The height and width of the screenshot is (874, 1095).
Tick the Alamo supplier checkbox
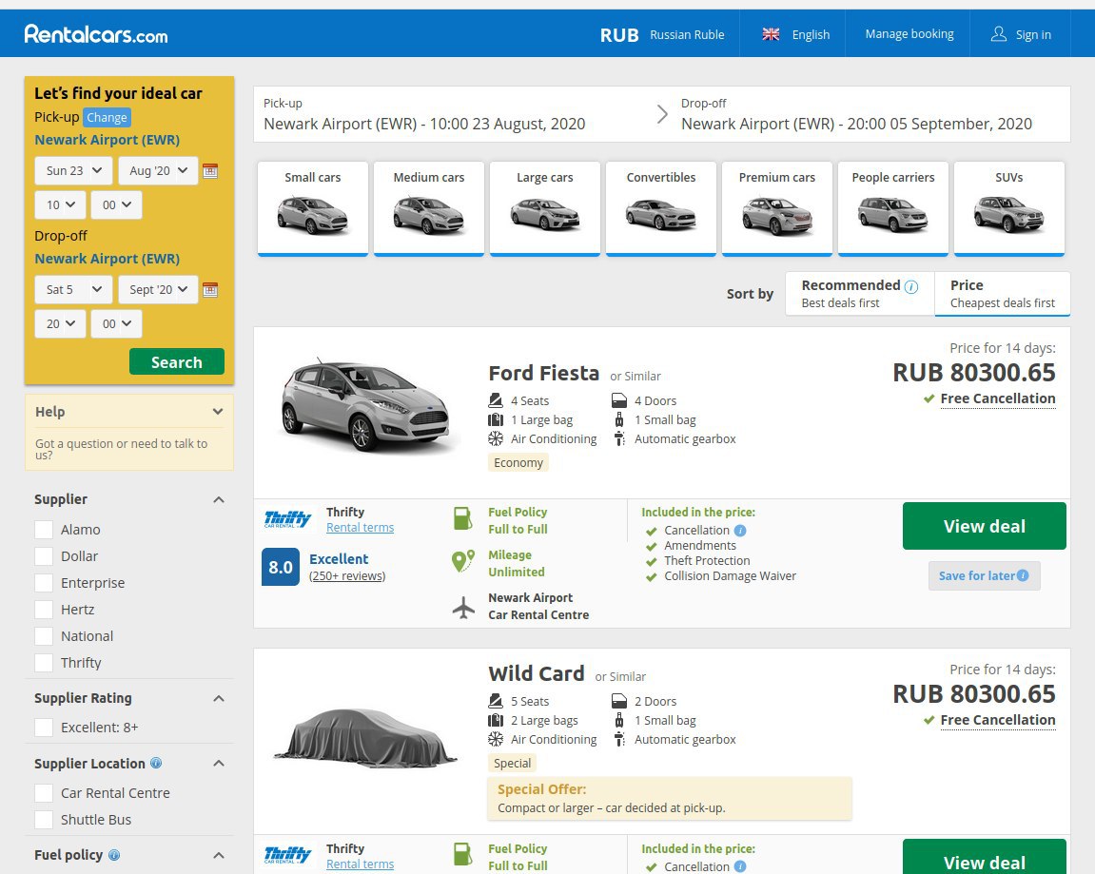(44, 529)
